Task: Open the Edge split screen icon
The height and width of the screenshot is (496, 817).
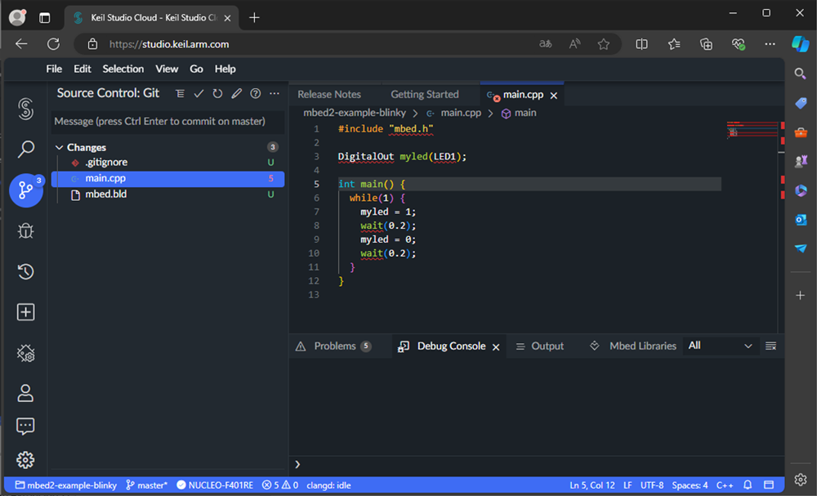Action: point(641,44)
